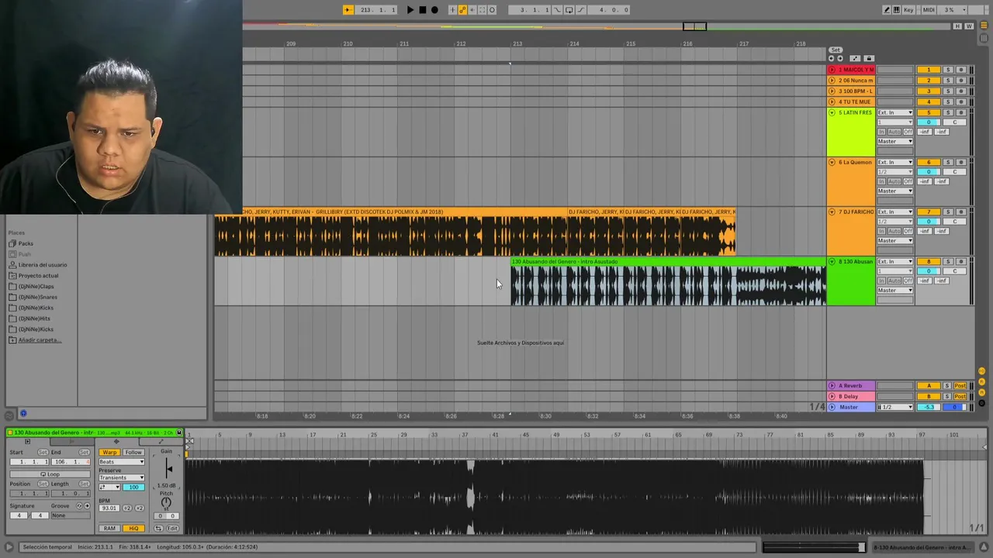Image resolution: width=993 pixels, height=558 pixels.
Task: Toggle the Loop switch in transport bar
Action: [569, 10]
